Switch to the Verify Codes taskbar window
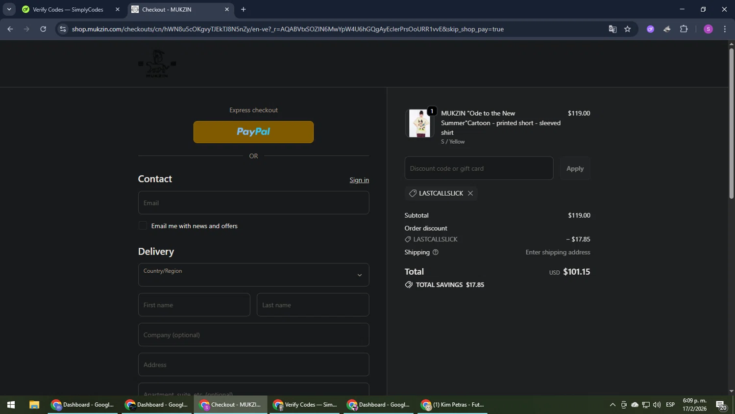 point(304,405)
